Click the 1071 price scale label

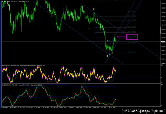click(164, 55)
